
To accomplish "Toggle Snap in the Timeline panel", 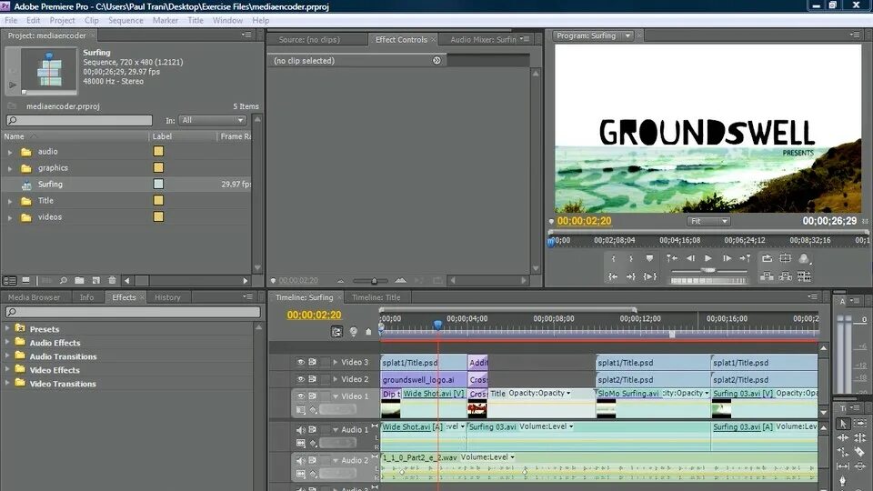I will click(x=336, y=332).
